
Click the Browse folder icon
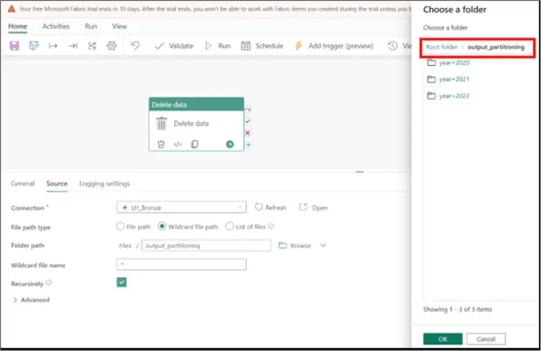pyautogui.click(x=283, y=245)
